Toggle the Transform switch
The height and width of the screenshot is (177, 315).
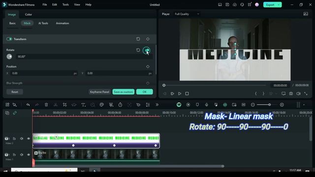[9, 39]
